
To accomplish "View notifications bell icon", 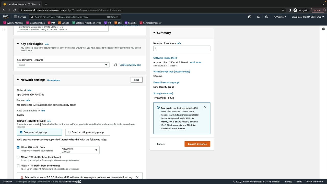I will point(258,17).
